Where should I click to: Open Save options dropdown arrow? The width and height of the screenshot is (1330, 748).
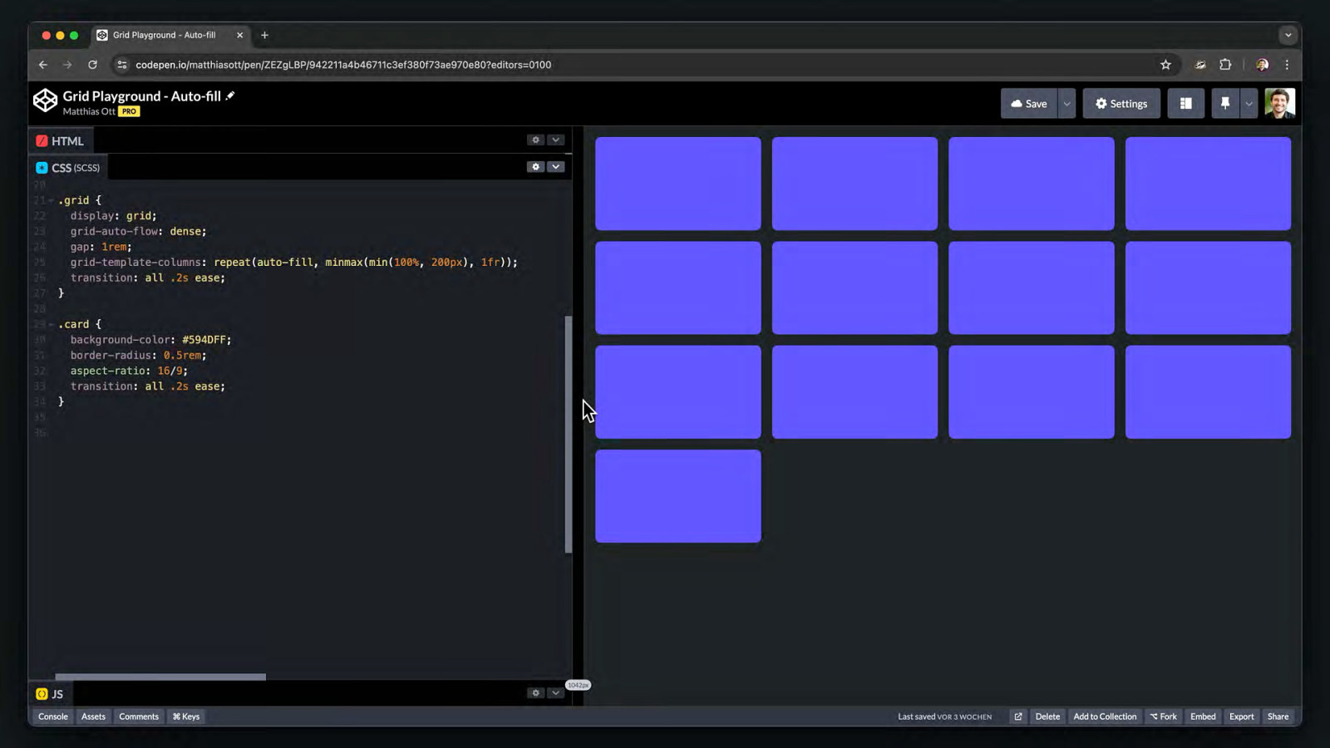pos(1066,104)
